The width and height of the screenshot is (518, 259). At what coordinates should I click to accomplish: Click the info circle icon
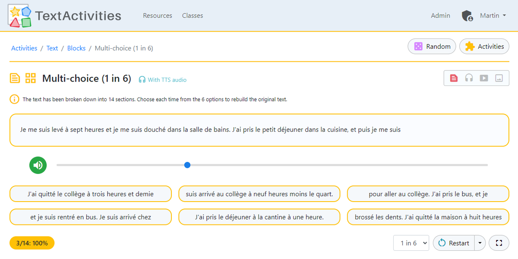tap(14, 99)
